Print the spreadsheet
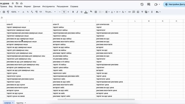Screen dimensions: 185x104 [4, 12]
